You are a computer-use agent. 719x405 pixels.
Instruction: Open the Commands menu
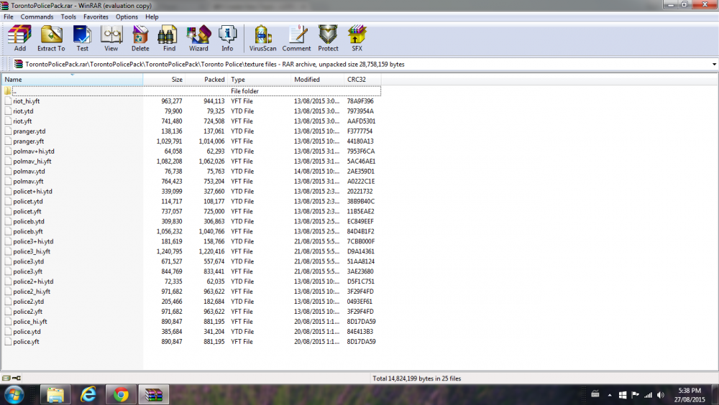pyautogui.click(x=37, y=17)
